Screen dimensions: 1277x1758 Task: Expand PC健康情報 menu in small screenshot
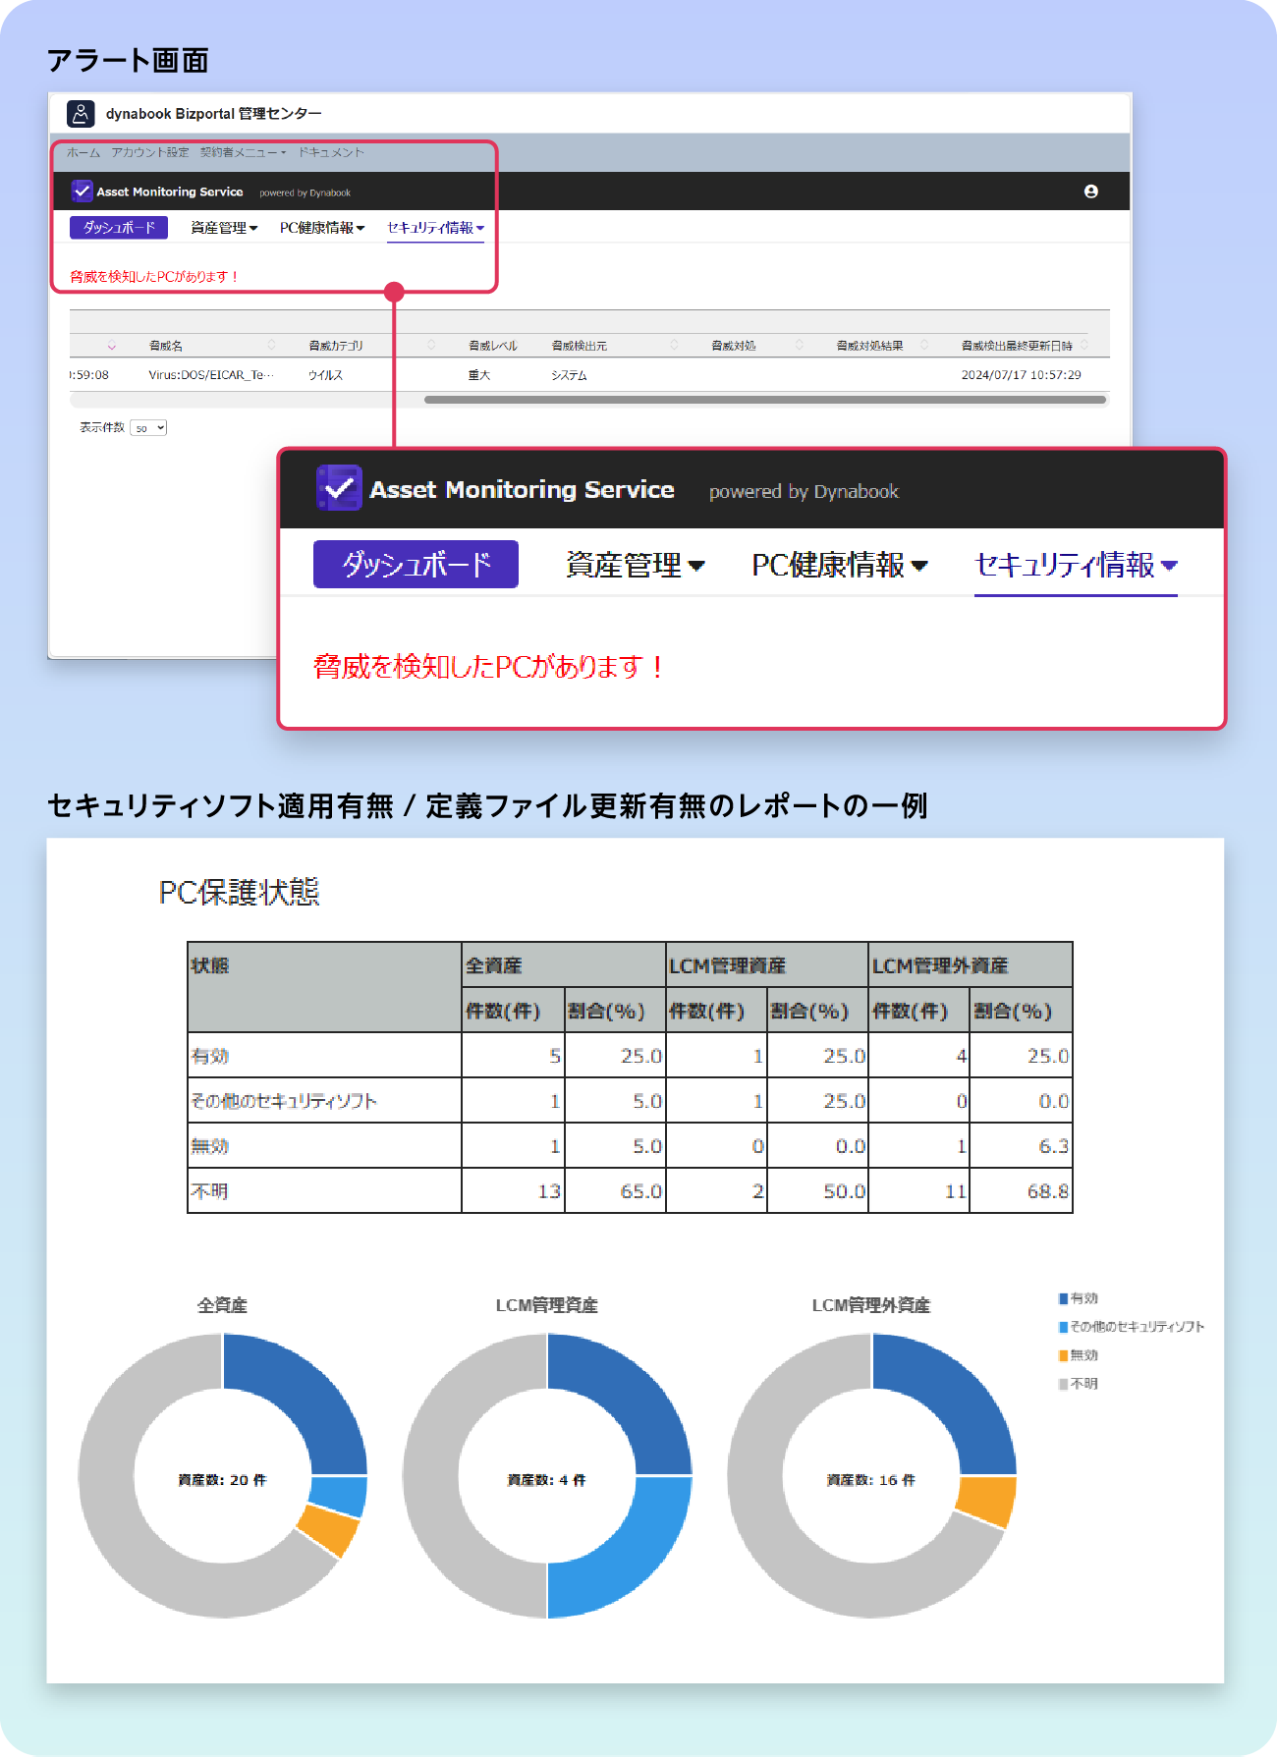[322, 228]
